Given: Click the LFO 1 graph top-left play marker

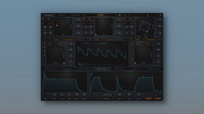Looking at the screenshot, I should coord(91,73).
